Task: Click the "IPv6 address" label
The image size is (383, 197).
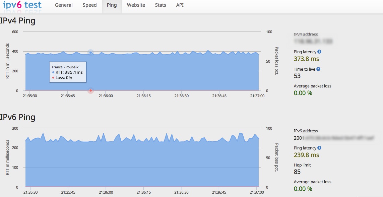Action: (306, 131)
